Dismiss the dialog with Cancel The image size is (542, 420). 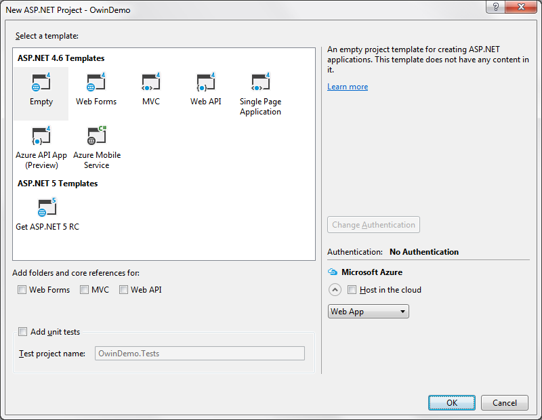504,402
